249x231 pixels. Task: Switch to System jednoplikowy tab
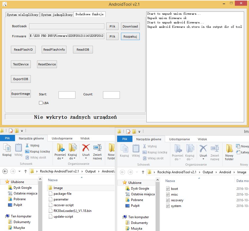coord(57,15)
